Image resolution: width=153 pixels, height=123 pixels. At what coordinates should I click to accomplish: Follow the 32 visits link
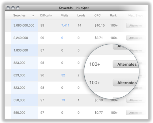tap(63, 75)
